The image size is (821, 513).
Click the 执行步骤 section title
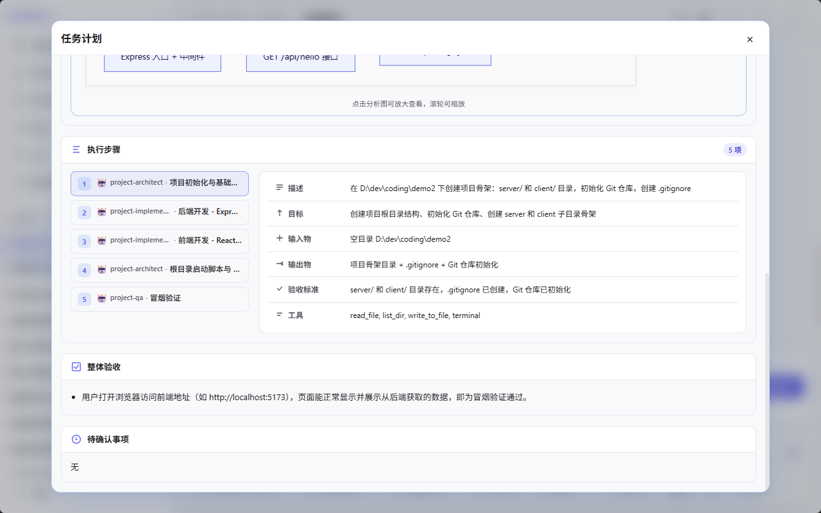104,149
